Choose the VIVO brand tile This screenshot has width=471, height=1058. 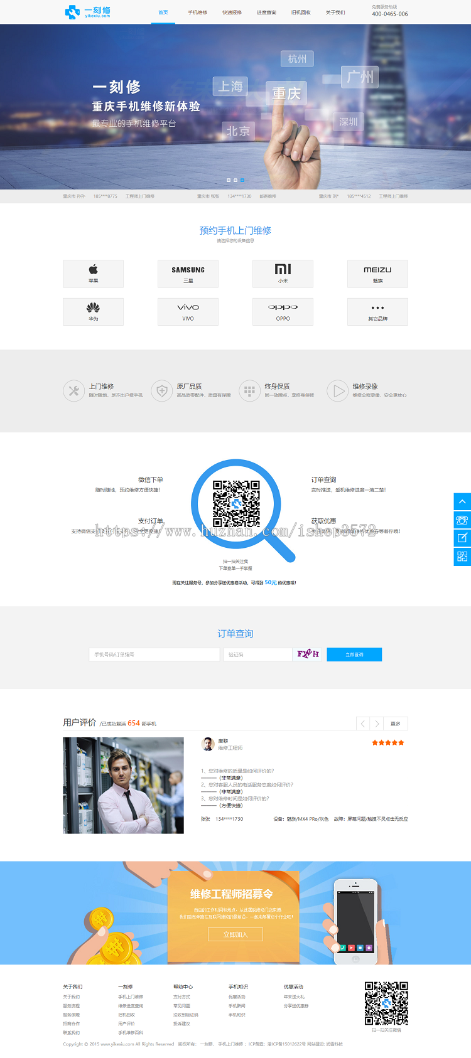click(188, 312)
